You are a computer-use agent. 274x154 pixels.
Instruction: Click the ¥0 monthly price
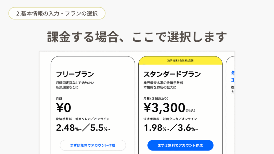pos(64,108)
